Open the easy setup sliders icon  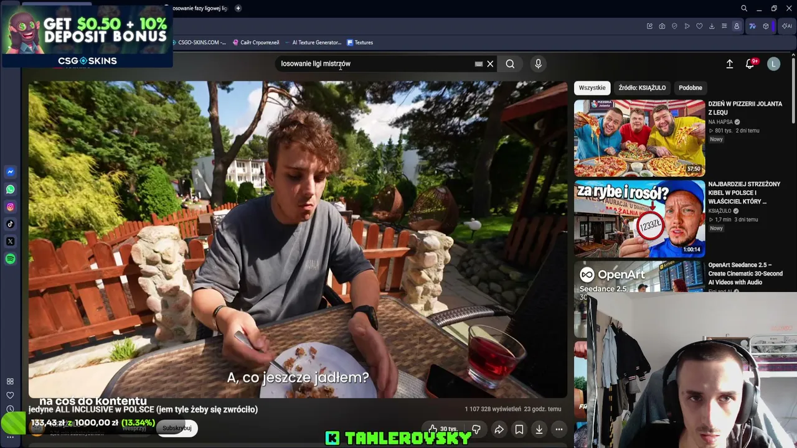pos(724,26)
